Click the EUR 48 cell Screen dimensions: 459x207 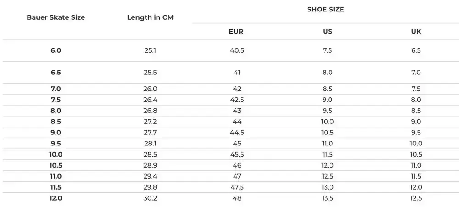(x=236, y=198)
